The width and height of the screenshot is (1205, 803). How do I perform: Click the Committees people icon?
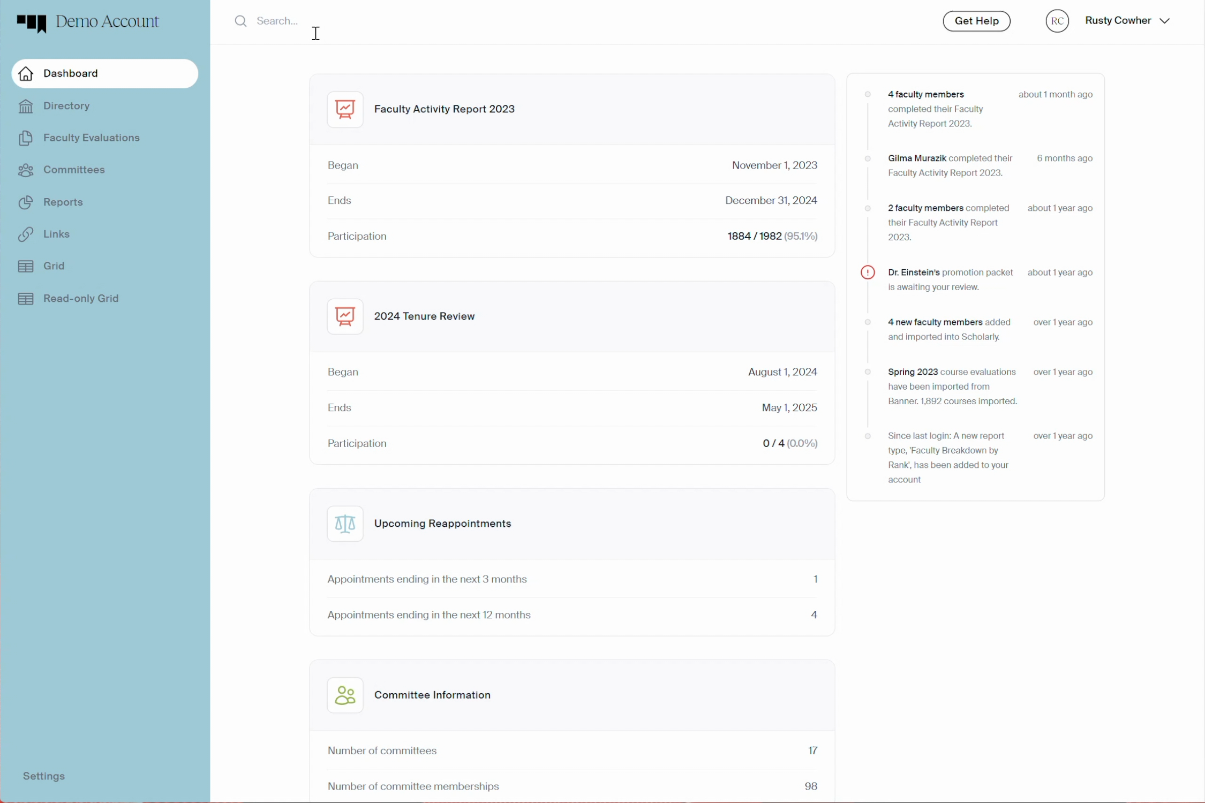tap(26, 170)
